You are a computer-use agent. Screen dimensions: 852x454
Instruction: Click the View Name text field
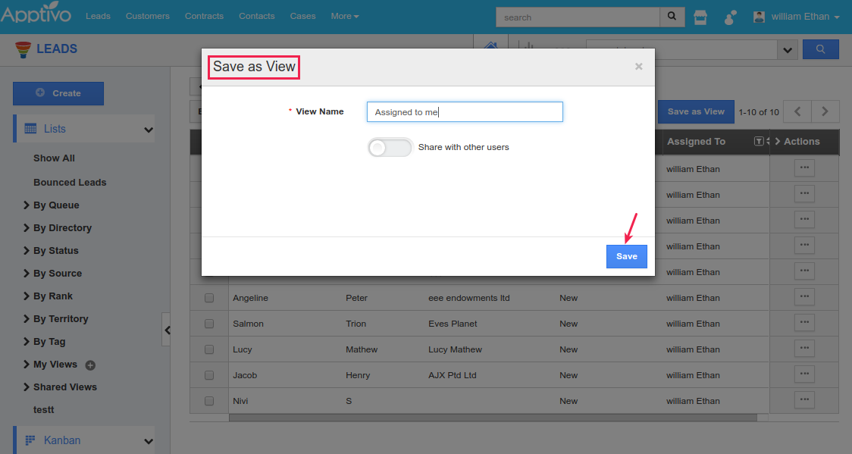pyautogui.click(x=465, y=112)
